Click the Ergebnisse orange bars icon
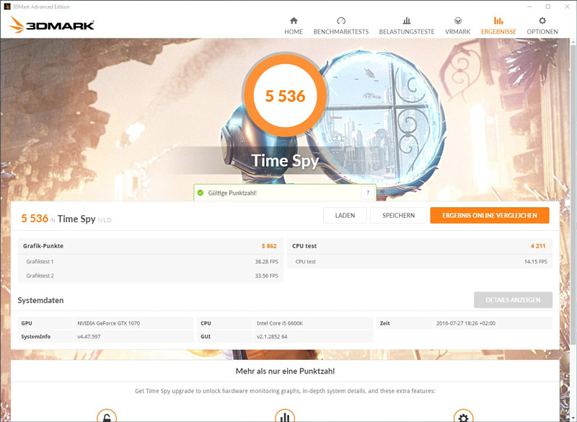Screen dimensions: 577x422 [498, 21]
